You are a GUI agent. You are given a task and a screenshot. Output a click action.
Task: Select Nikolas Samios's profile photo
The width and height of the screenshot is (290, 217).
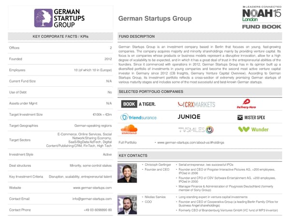click(x=129, y=205)
